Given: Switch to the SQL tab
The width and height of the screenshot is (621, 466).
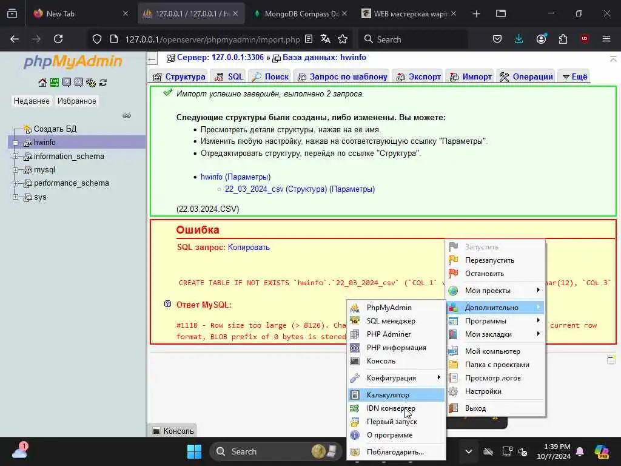Looking at the screenshot, I should (x=229, y=76).
